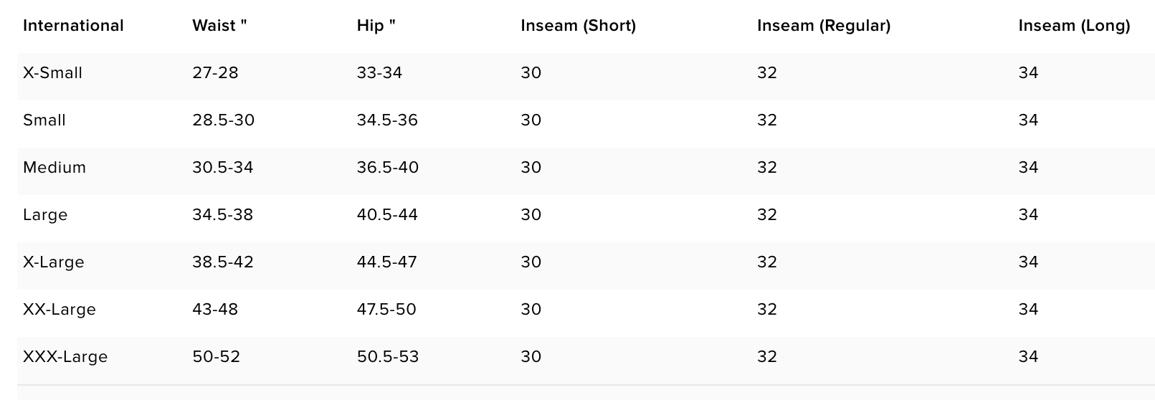Select the Medium size row label
Viewport: 1155px width, 400px height.
54,168
